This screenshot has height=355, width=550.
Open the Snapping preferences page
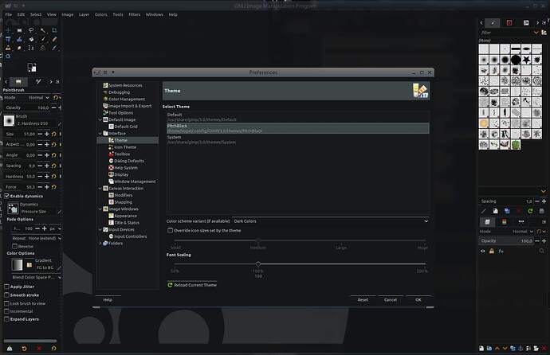point(124,201)
